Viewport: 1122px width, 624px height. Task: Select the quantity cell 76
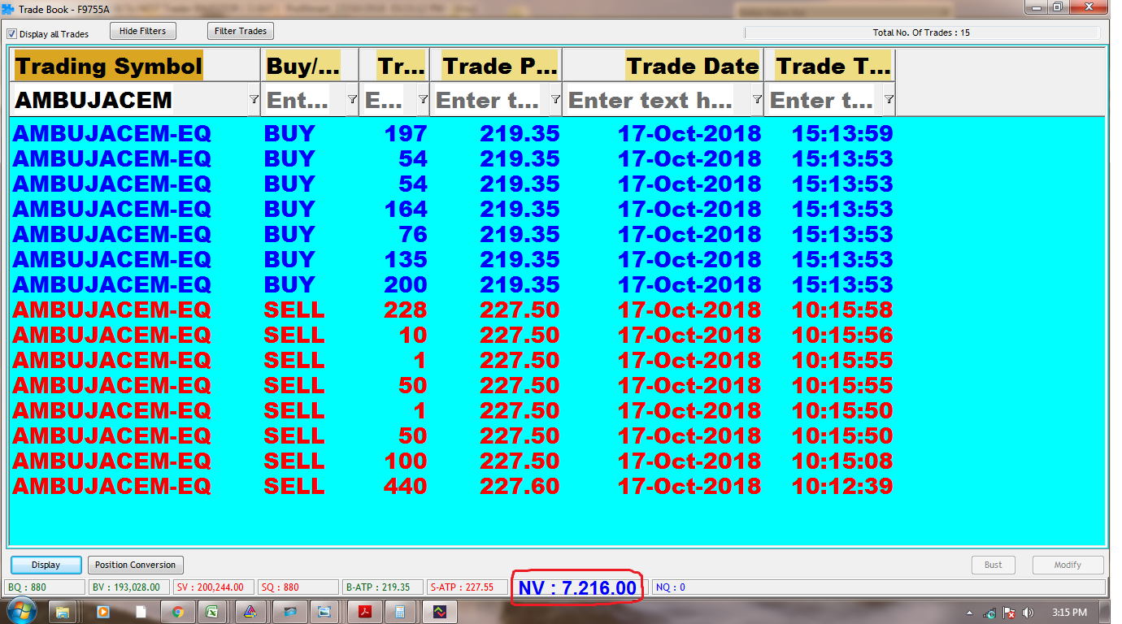413,234
